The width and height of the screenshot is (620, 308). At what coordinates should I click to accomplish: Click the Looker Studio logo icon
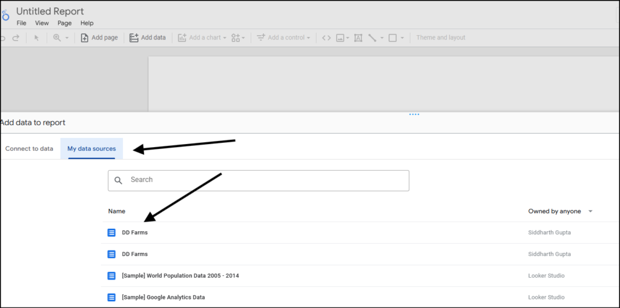click(5, 15)
